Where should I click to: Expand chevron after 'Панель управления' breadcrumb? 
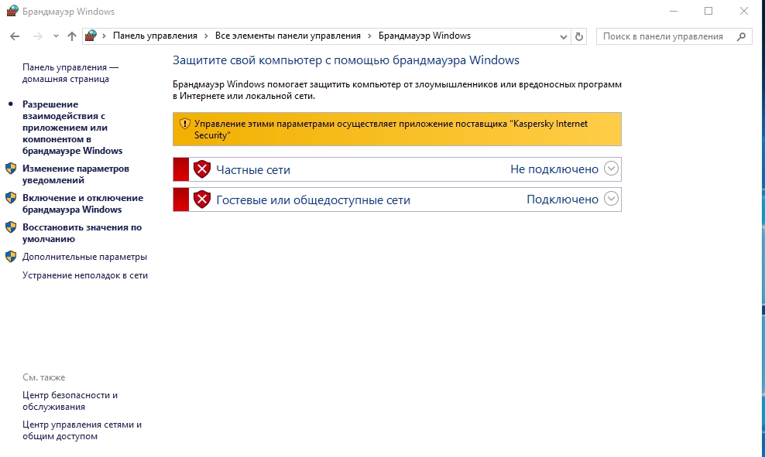206,36
